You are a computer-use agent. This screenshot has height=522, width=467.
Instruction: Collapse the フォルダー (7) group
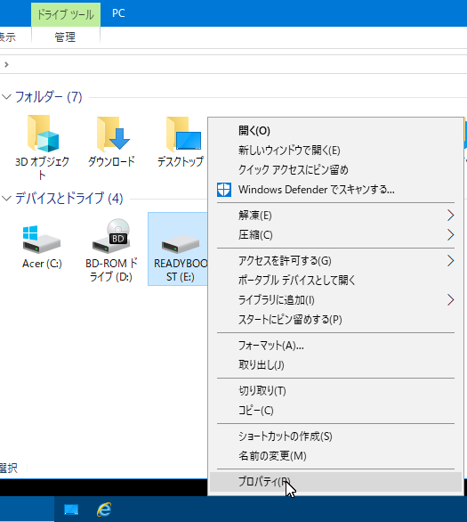point(6,97)
